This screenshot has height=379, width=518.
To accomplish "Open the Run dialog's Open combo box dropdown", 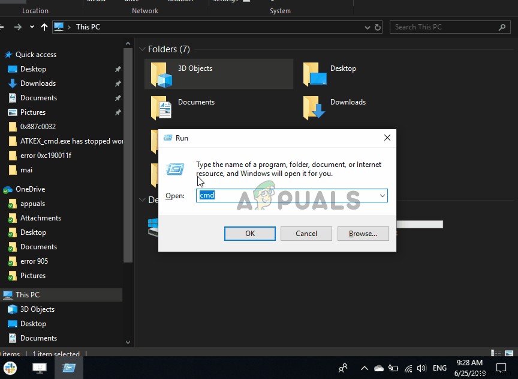I will 382,195.
